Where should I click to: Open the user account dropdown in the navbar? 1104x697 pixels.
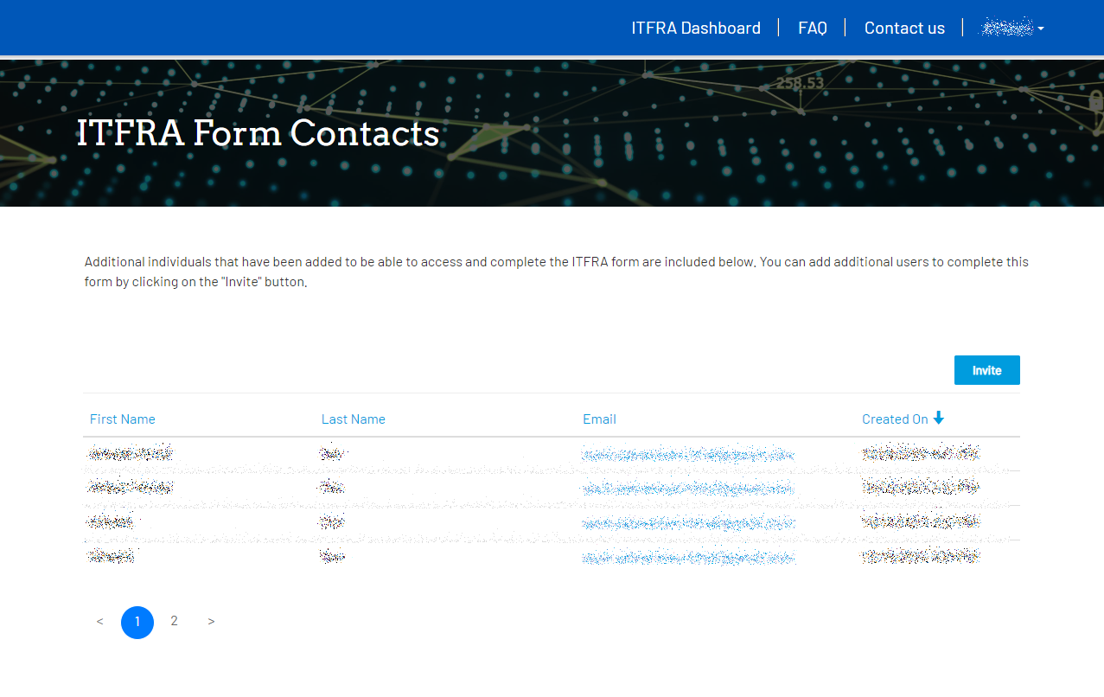[1011, 27]
